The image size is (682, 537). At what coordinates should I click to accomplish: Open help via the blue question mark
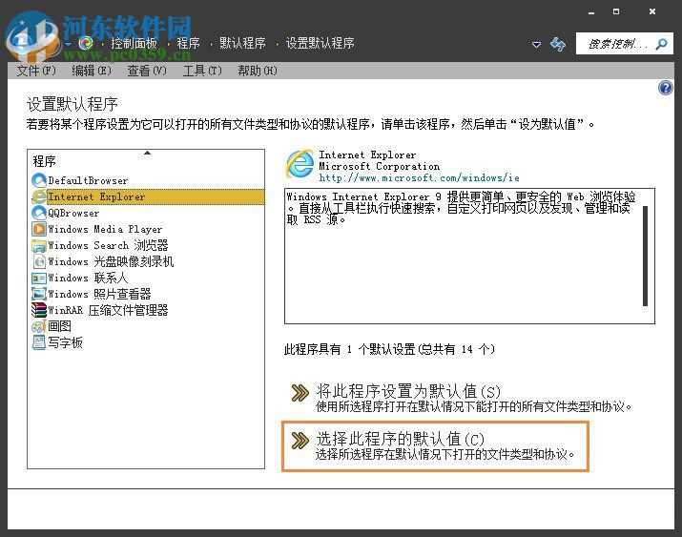(x=666, y=88)
